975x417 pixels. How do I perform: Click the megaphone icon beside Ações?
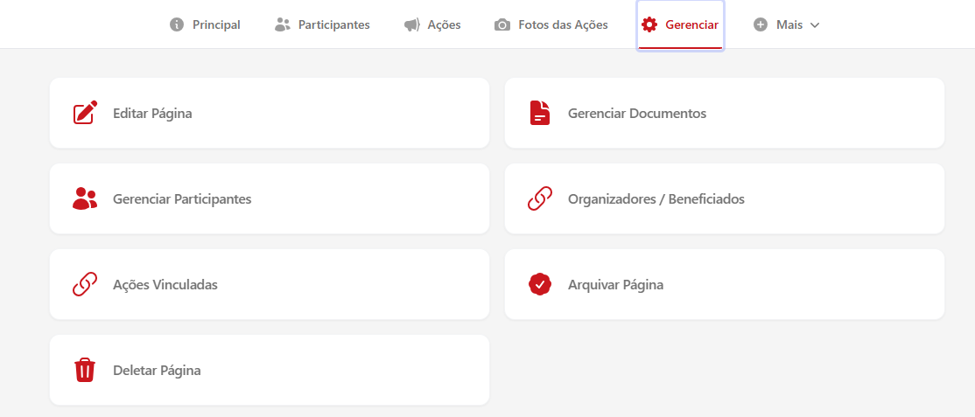(412, 24)
